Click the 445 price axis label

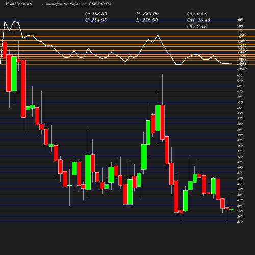[240, 151]
